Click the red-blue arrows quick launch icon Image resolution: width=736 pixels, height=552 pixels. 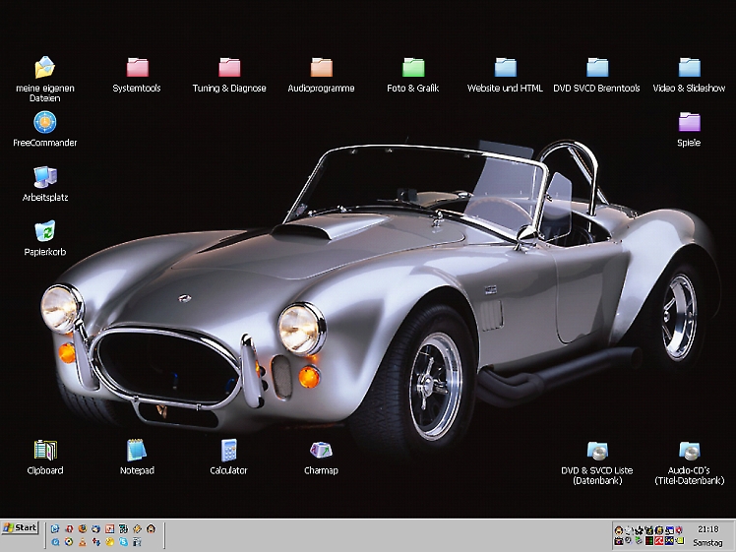96,542
